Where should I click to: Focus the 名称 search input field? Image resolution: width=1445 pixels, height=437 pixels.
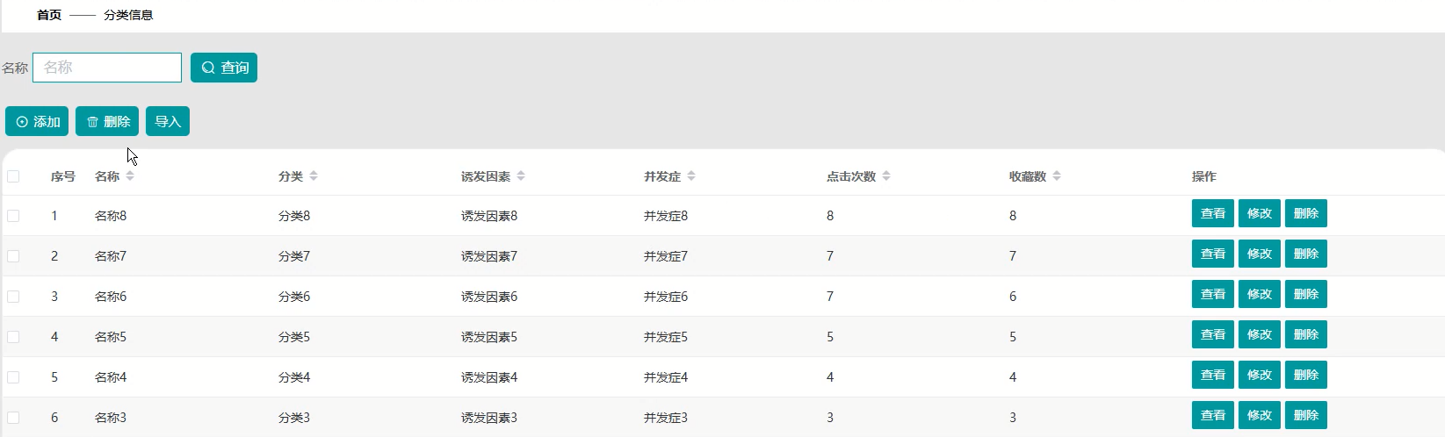[x=107, y=68]
